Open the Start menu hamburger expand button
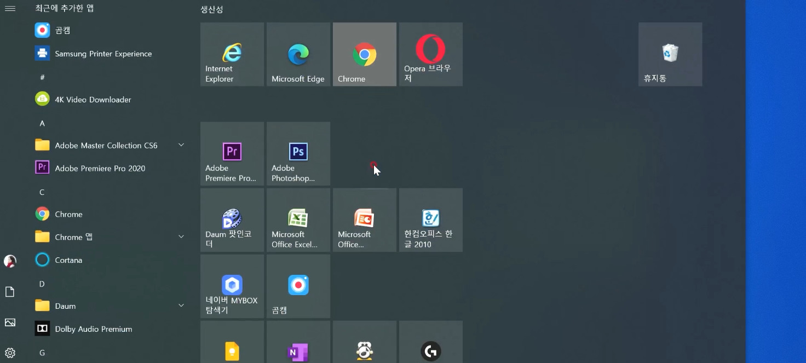 coord(10,8)
